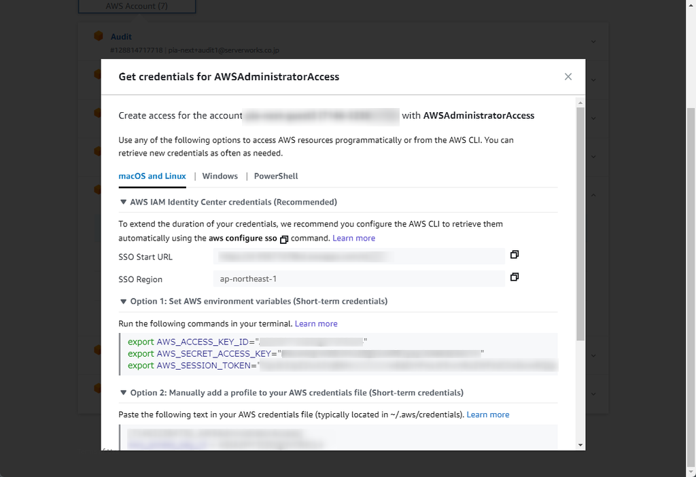
Task: Open Learn more link for Option 1
Action: point(316,324)
